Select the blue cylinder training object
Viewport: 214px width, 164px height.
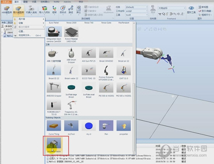click(89, 128)
